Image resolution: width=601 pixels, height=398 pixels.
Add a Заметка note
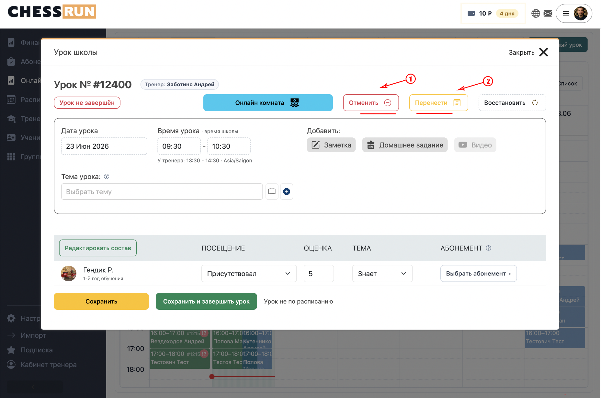(x=331, y=145)
